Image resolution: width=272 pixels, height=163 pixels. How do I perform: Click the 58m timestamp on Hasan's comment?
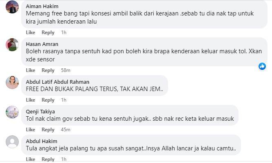(x=66, y=70)
